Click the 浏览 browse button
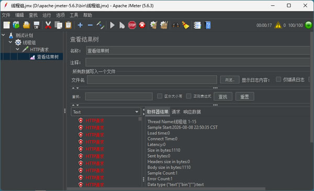 [230, 80]
